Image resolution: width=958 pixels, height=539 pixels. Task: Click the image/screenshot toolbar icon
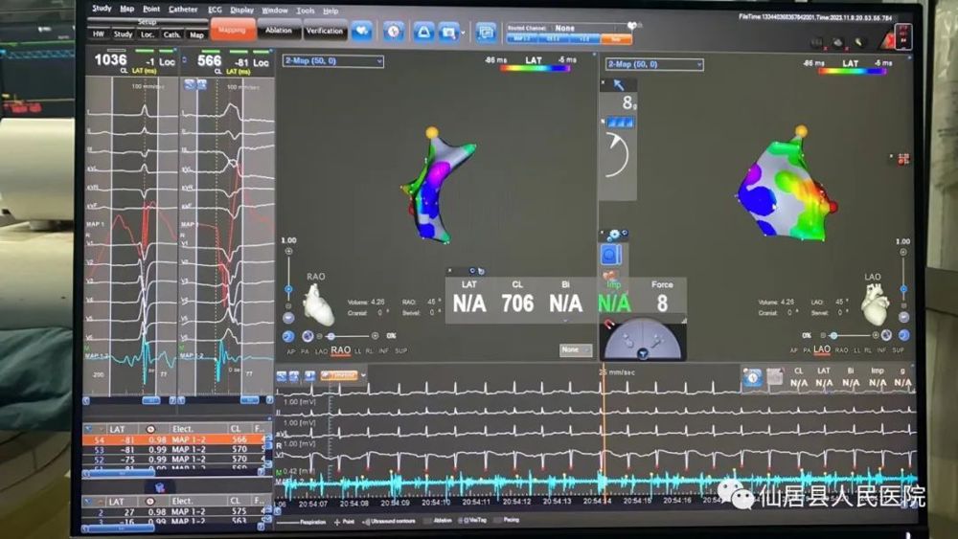(x=448, y=32)
